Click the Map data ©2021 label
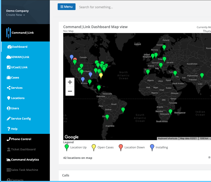The height and width of the screenshot is (182, 211). tap(188, 138)
